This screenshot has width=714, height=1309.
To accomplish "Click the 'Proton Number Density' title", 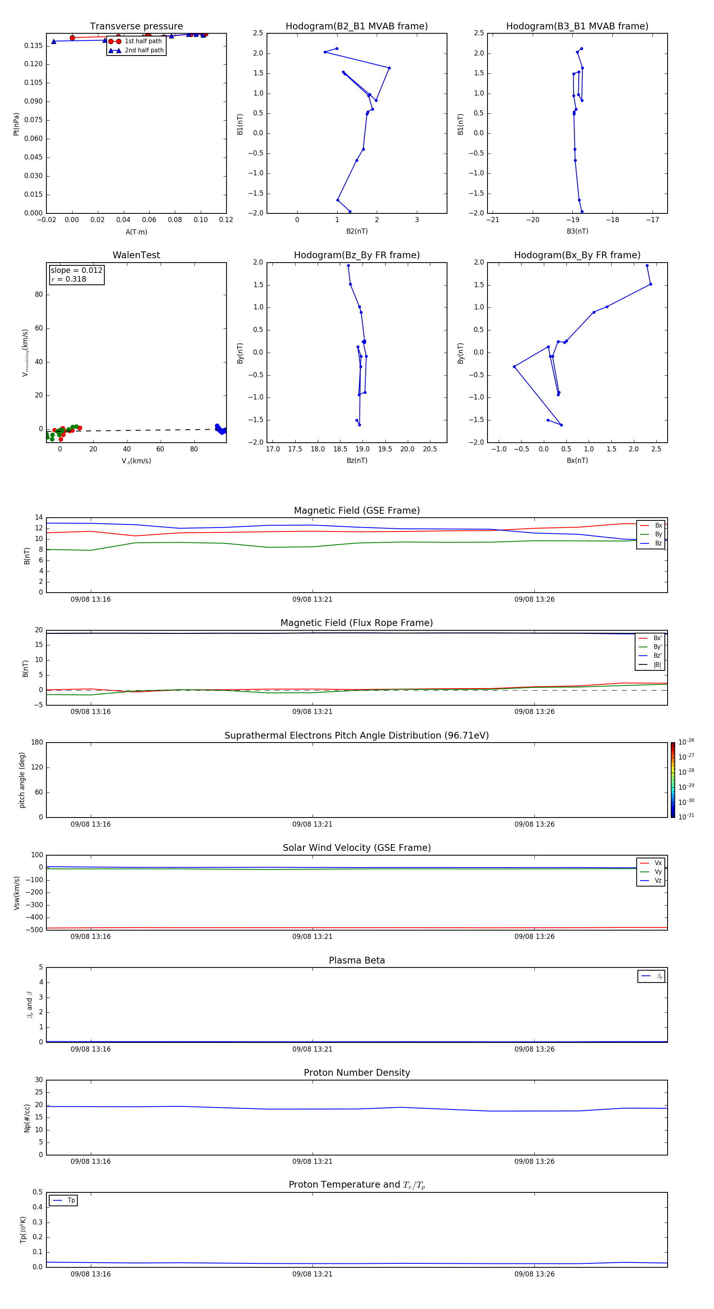I will pos(357,1073).
